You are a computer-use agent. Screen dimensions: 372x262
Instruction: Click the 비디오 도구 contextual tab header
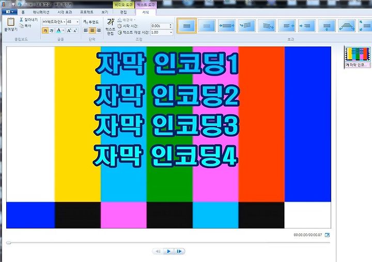pyautogui.click(x=123, y=5)
